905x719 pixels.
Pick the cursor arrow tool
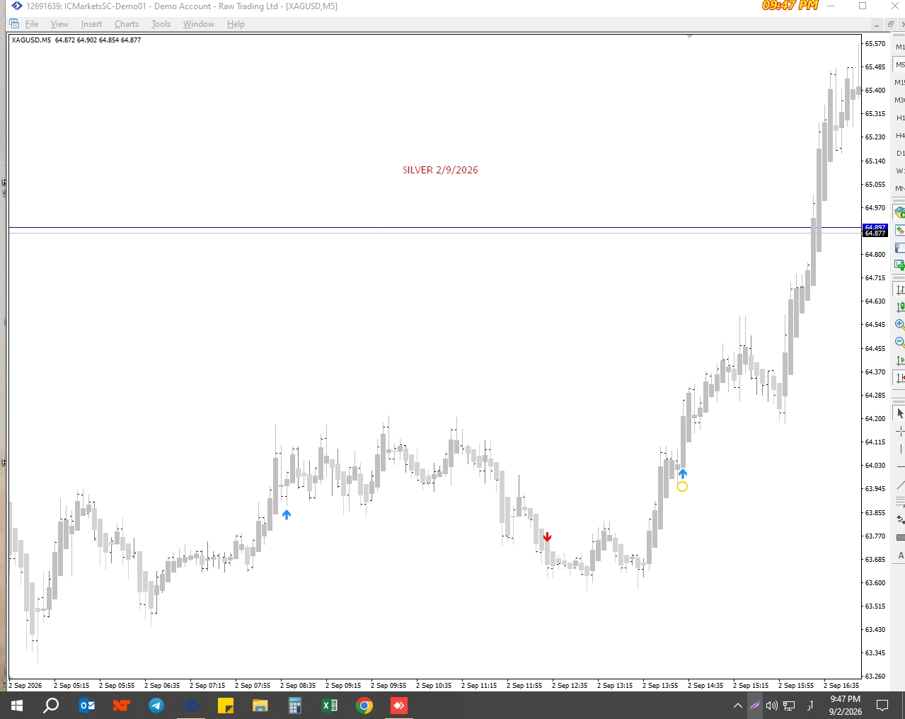point(900,413)
